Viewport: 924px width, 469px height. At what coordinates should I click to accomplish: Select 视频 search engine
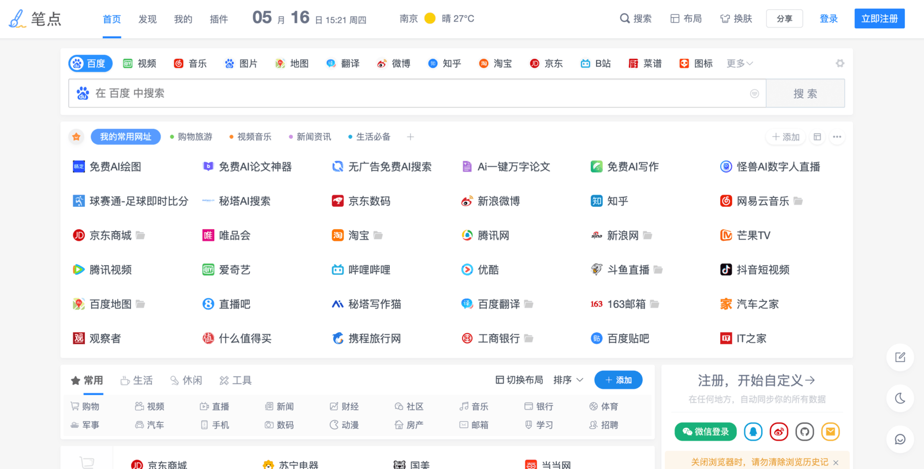point(140,64)
